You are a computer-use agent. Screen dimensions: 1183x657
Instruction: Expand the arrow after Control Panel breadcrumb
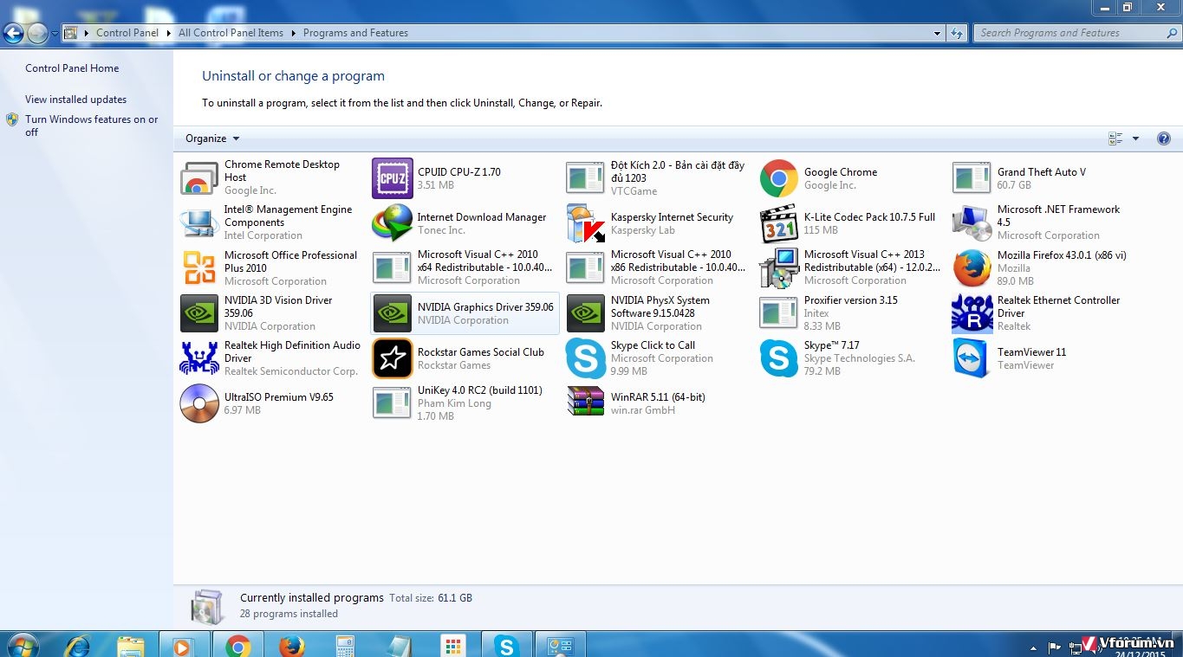[168, 33]
